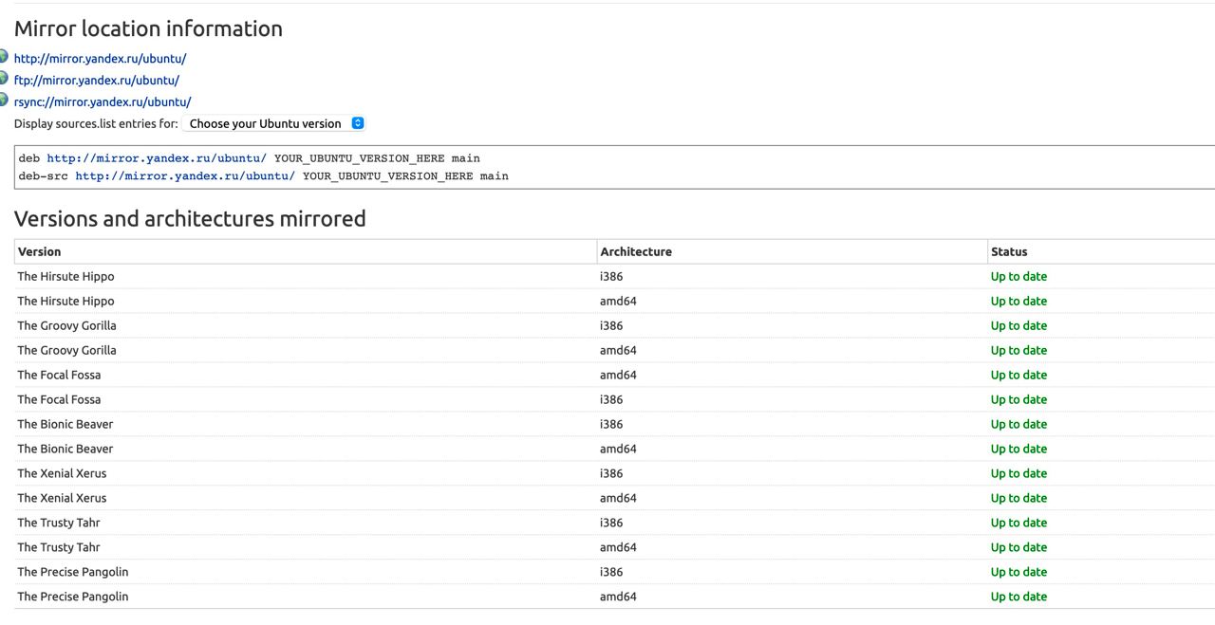
Task: Click the i386 cell for Xenial Xerus
Action: point(611,473)
